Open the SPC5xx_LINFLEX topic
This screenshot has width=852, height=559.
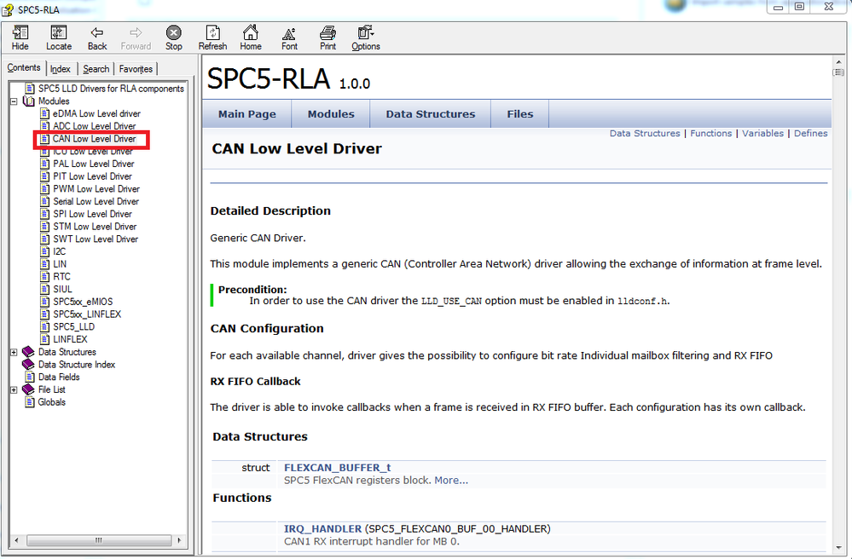[x=87, y=314]
